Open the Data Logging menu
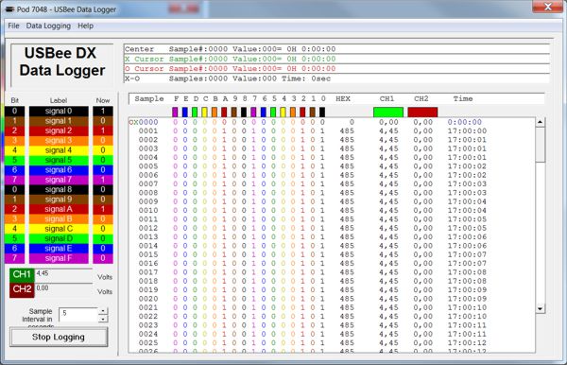 pyautogui.click(x=48, y=26)
